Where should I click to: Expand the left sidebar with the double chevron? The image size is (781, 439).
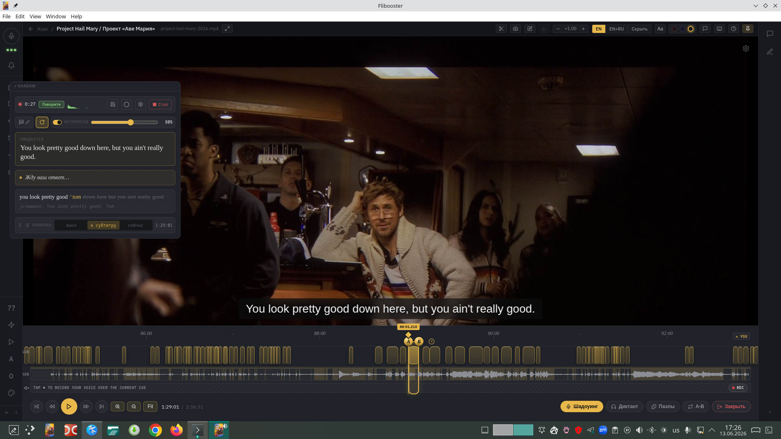tap(7, 413)
